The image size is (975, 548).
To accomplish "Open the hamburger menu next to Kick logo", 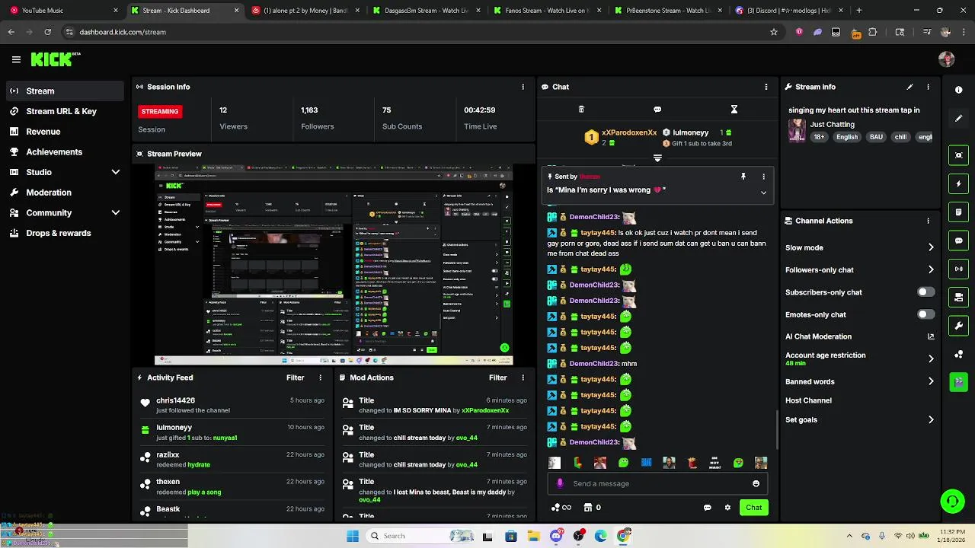I will (x=16, y=59).
